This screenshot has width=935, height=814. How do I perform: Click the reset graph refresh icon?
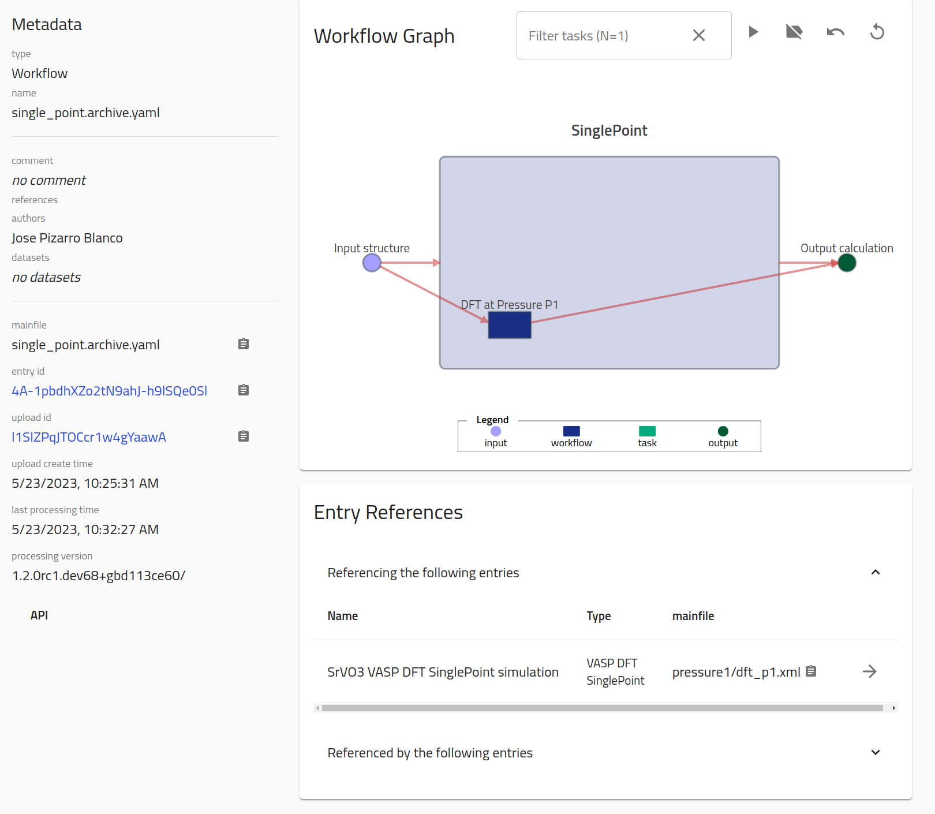(877, 32)
